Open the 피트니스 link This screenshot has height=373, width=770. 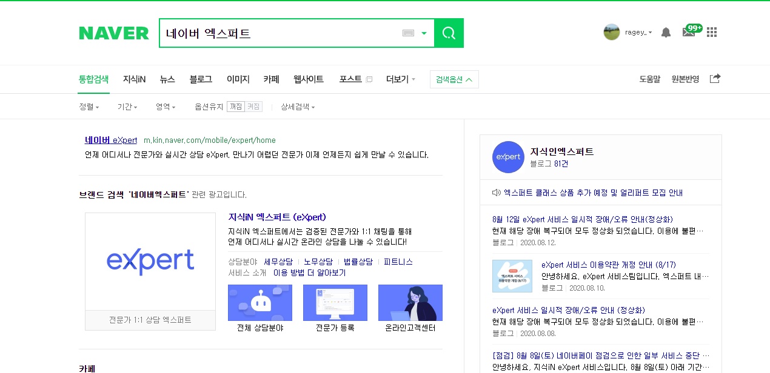point(398,262)
